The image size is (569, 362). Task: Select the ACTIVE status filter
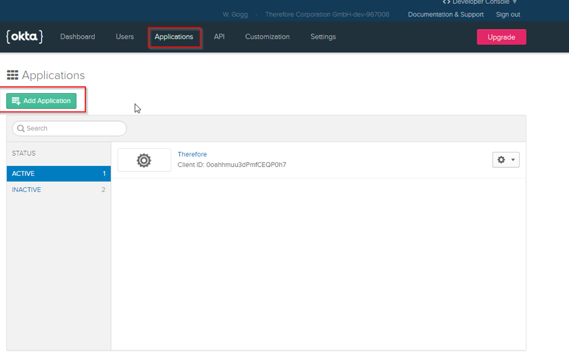click(x=59, y=173)
